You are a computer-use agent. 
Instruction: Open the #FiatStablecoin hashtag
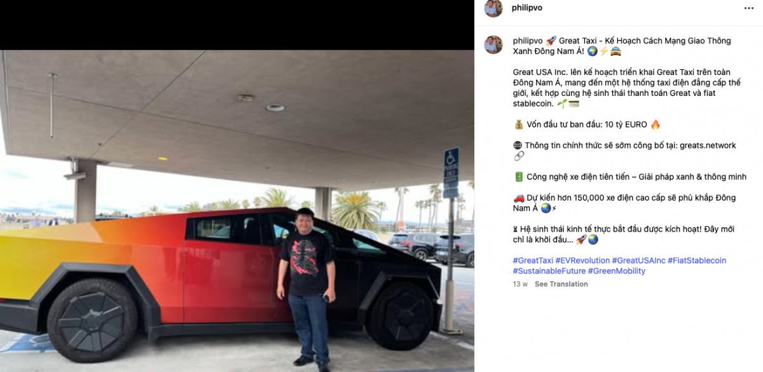coord(697,261)
